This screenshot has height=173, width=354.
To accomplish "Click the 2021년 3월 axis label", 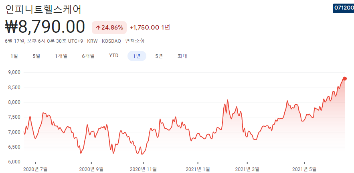I will coord(247,169).
